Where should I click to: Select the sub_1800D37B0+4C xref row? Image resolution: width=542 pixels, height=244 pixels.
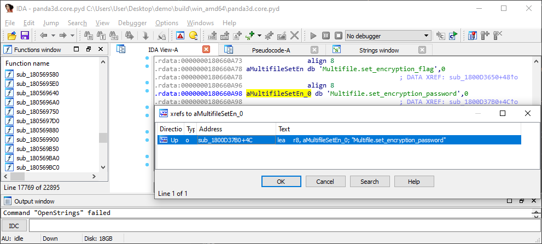[339, 140]
